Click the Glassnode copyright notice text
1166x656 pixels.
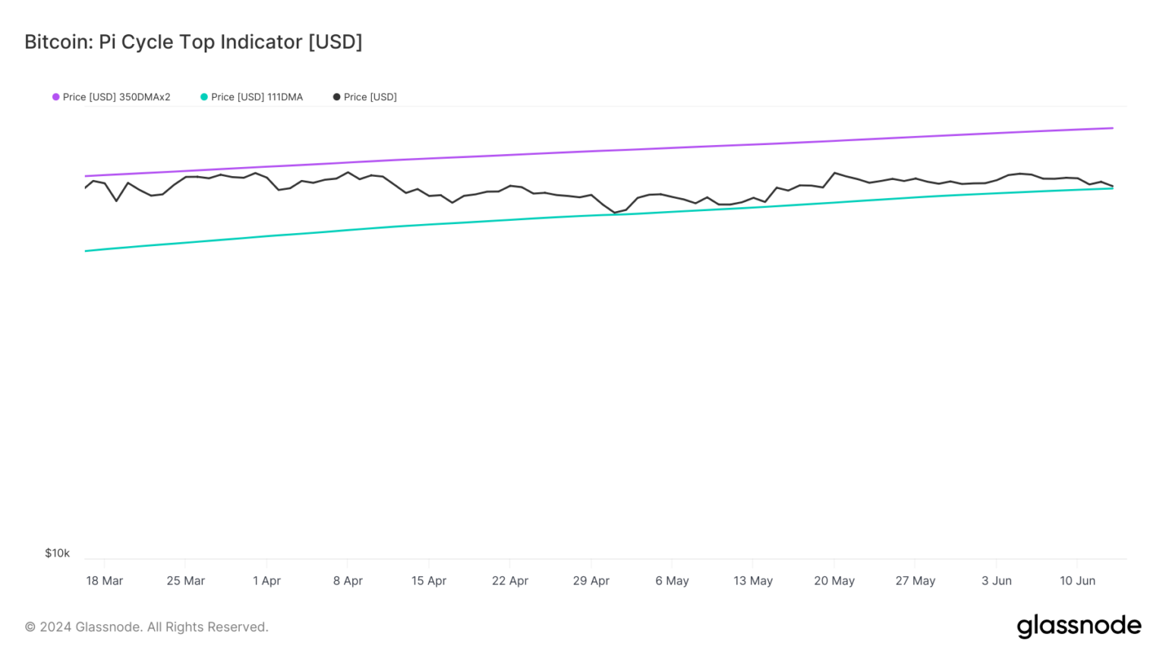(147, 627)
